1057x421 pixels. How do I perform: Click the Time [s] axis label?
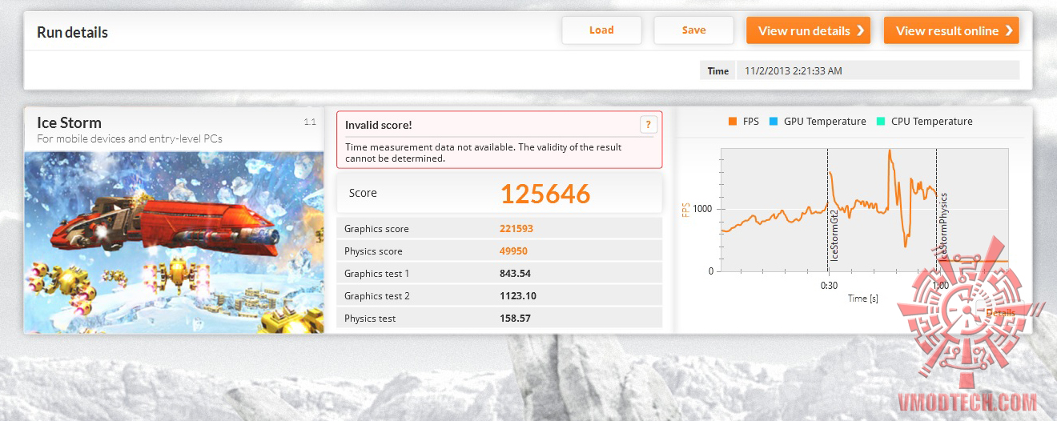click(x=863, y=299)
